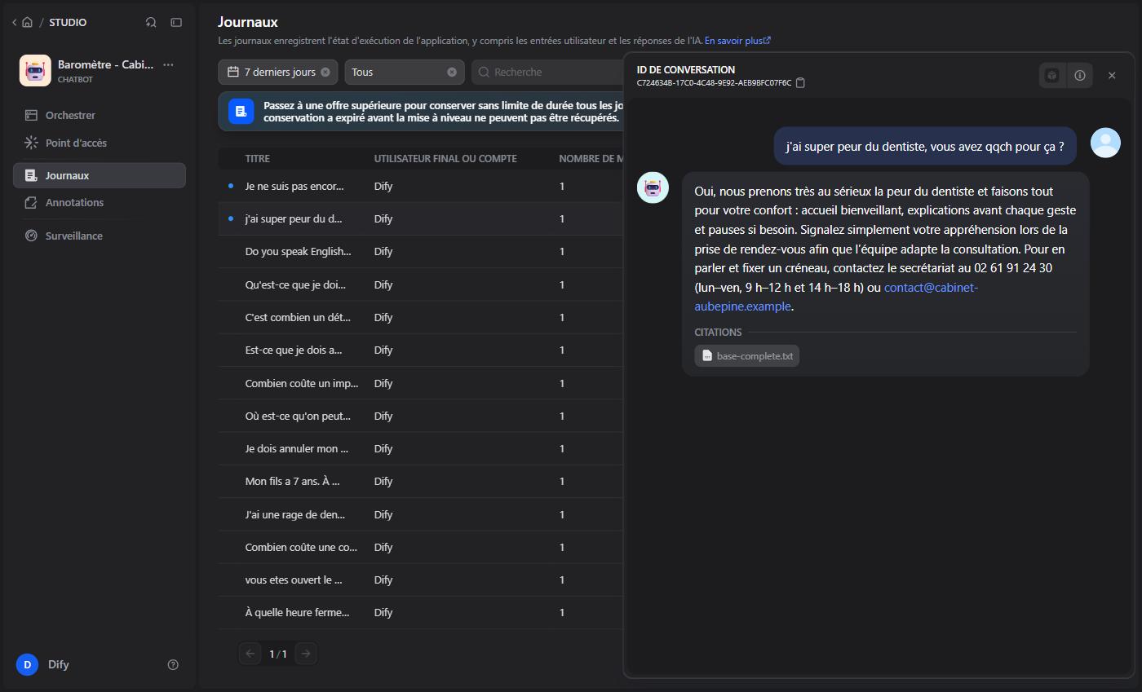
Task: Clear the 7 derniers jours filter
Action: click(x=325, y=72)
